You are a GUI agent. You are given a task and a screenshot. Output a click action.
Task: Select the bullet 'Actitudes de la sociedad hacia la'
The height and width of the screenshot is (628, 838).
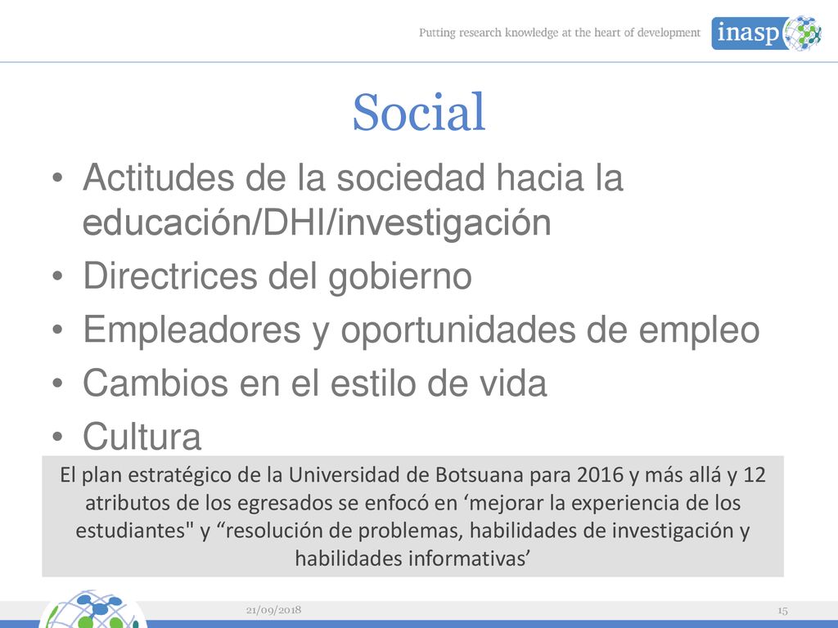[353, 177]
